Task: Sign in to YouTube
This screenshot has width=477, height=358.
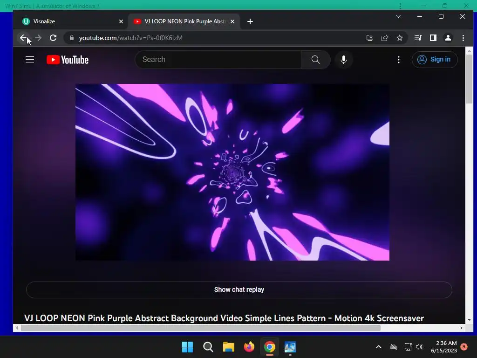Action: tap(435, 59)
